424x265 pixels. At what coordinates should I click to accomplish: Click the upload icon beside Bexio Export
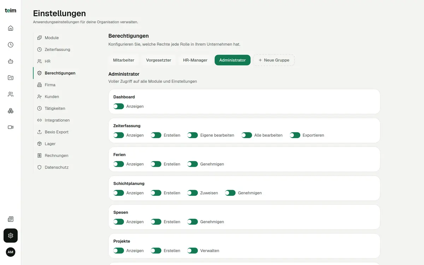[x=40, y=132]
